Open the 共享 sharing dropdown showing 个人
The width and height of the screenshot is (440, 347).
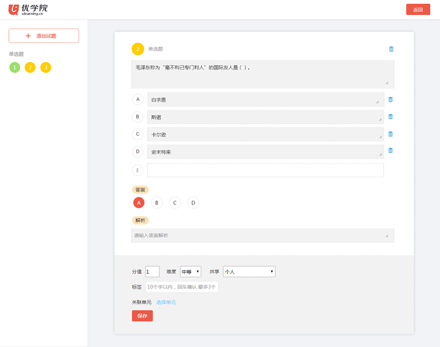tap(249, 271)
